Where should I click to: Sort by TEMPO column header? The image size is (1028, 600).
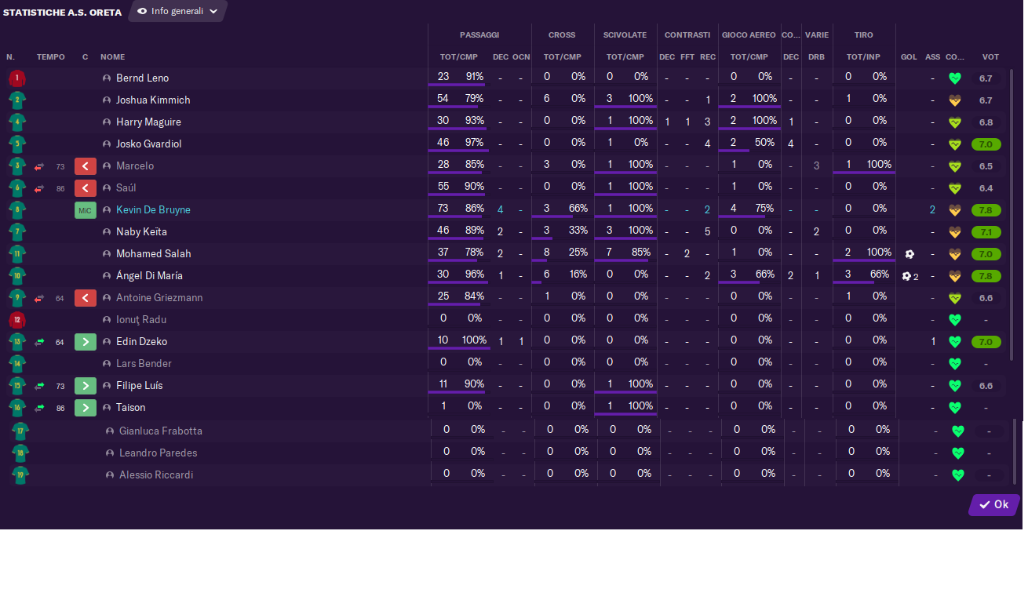click(51, 57)
